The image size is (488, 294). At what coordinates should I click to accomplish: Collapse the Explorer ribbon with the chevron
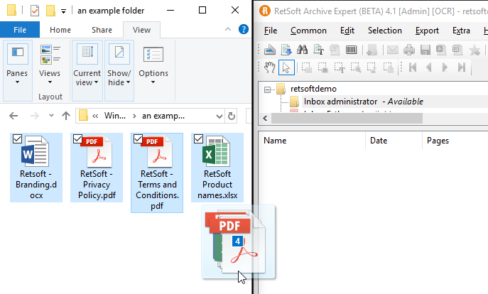tap(228, 29)
